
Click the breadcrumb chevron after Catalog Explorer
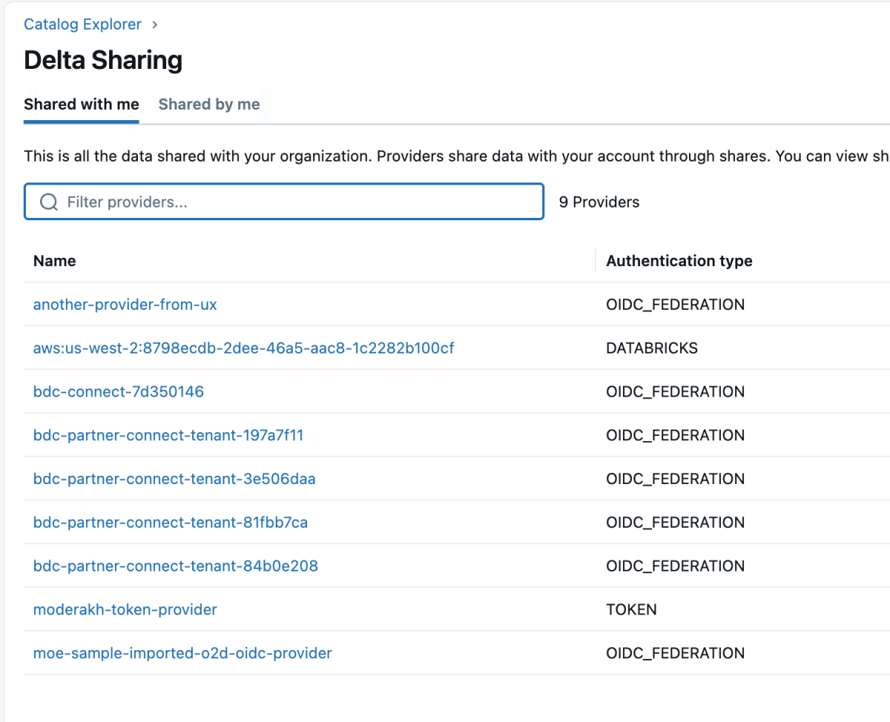(x=155, y=24)
